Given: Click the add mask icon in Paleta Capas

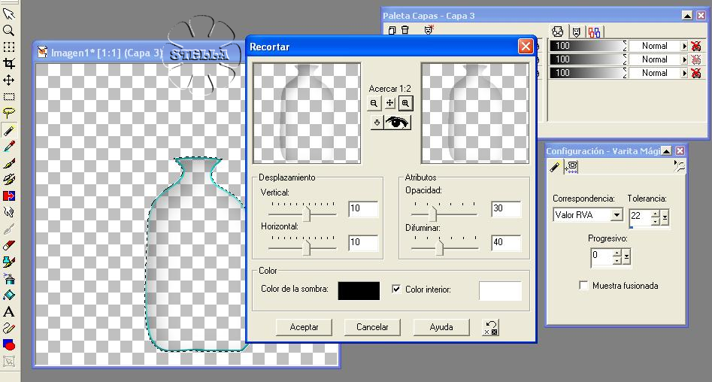Looking at the screenshot, I should [429, 30].
